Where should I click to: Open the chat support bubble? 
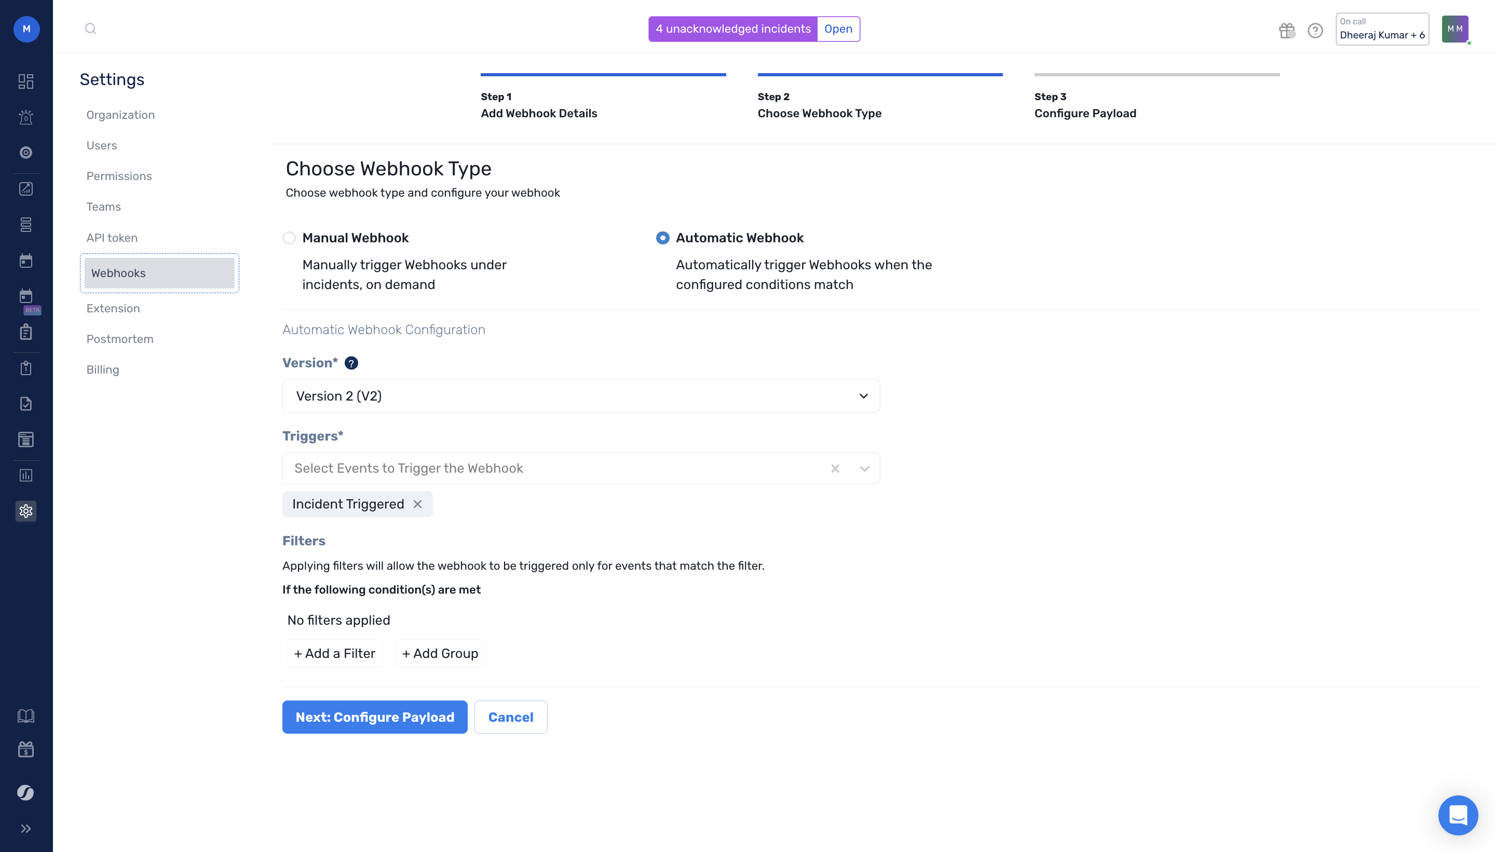1458,815
